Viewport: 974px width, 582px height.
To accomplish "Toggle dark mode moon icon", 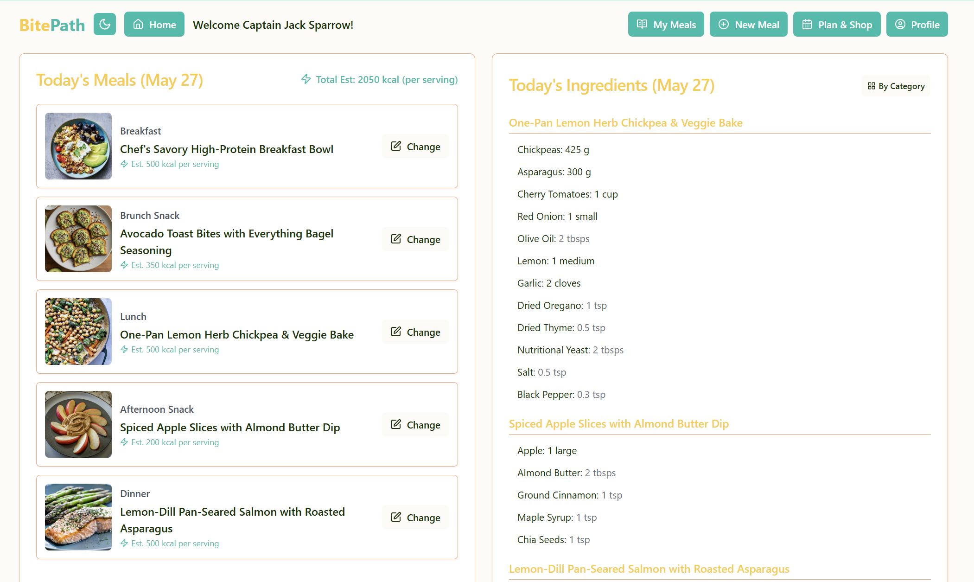I will (104, 24).
